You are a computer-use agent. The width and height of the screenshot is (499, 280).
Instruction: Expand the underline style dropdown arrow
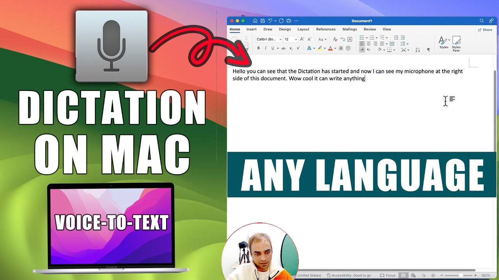(278, 48)
